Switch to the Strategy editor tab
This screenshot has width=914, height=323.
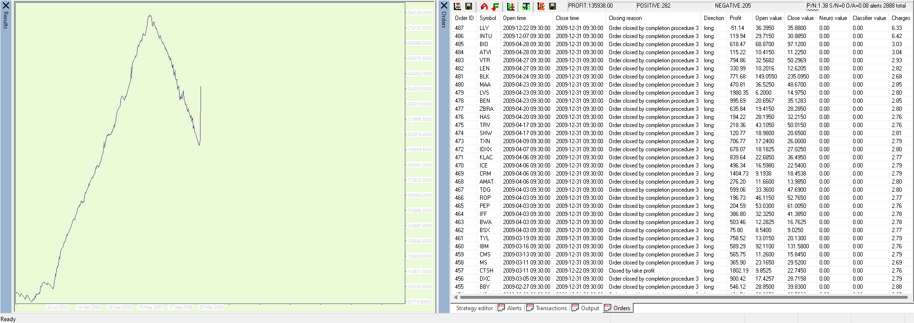[x=474, y=308]
